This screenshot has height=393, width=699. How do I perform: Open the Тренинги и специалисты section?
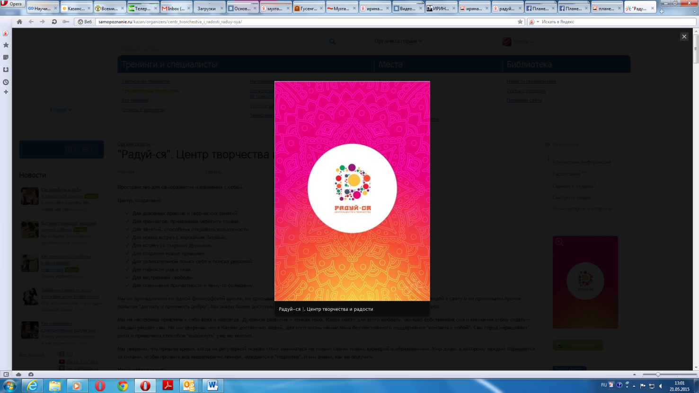point(169,64)
